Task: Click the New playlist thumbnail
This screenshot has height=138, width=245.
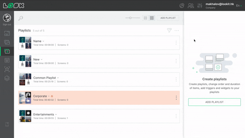Action: (x=25, y=61)
